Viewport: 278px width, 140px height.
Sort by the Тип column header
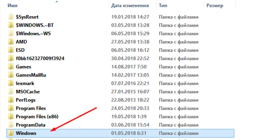[163, 5]
